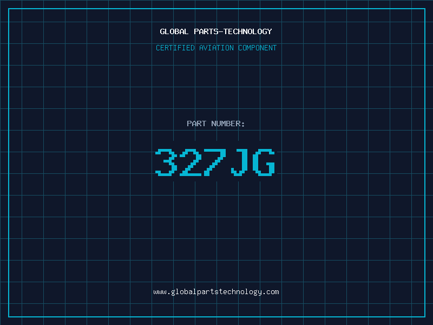This screenshot has width=433, height=325.
Task: Open the www.globalpartstechnology.com link
Action: [x=216, y=292]
